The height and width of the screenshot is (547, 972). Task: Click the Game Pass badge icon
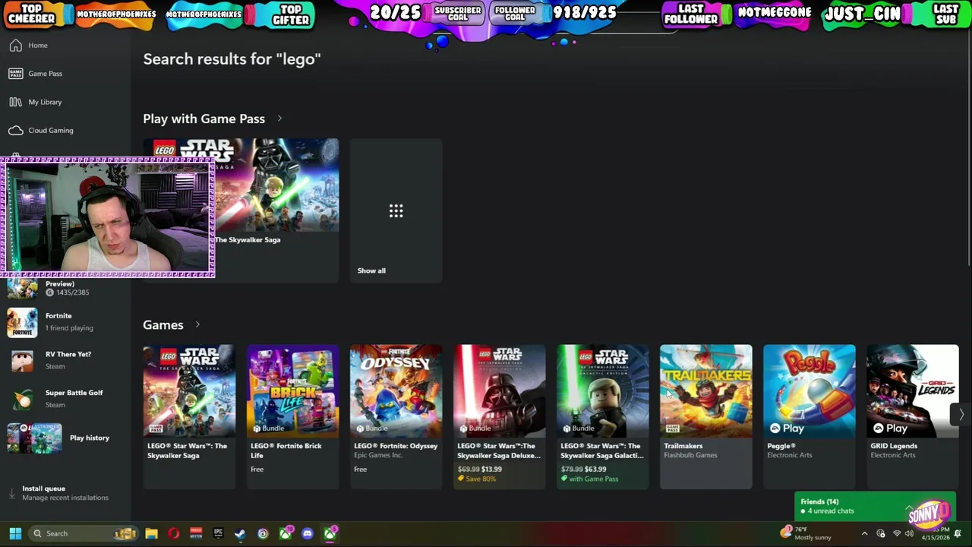(15, 74)
